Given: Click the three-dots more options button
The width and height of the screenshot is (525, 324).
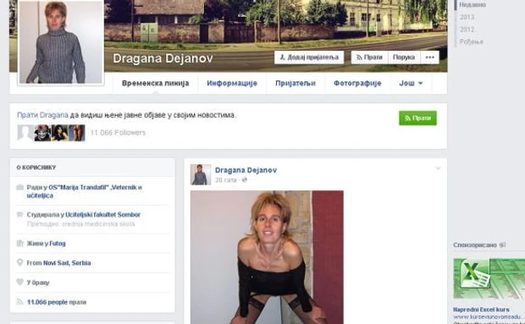Looking at the screenshot, I should [430, 58].
